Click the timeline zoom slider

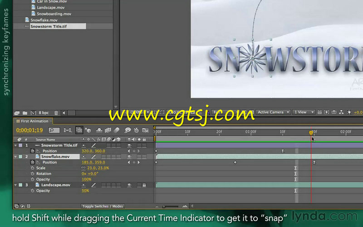coord(170,206)
